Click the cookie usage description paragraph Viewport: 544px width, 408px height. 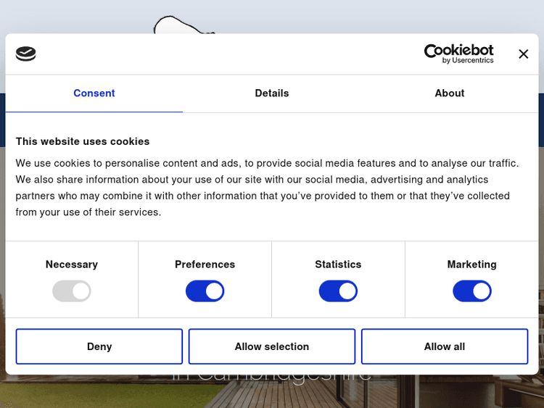coord(268,188)
